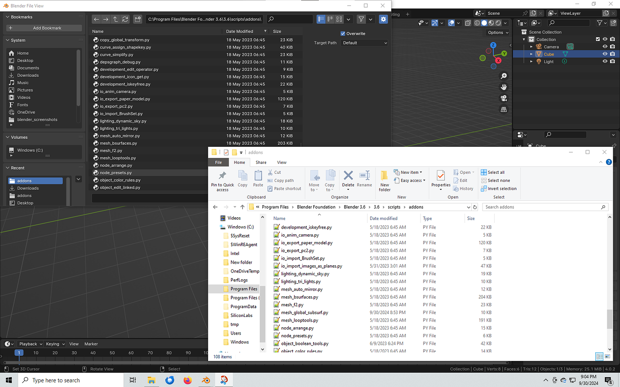Image resolution: width=620 pixels, height=387 pixels.
Task: Click the Search addons field
Action: pyautogui.click(x=545, y=207)
